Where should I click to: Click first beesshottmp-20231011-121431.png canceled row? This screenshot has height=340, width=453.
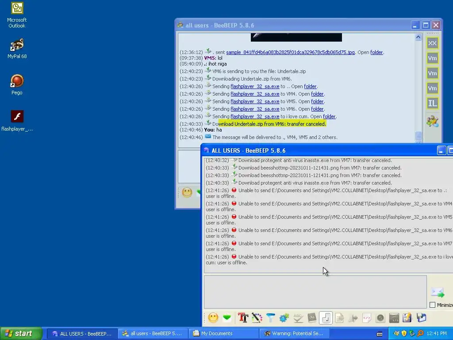pyautogui.click(x=303, y=168)
